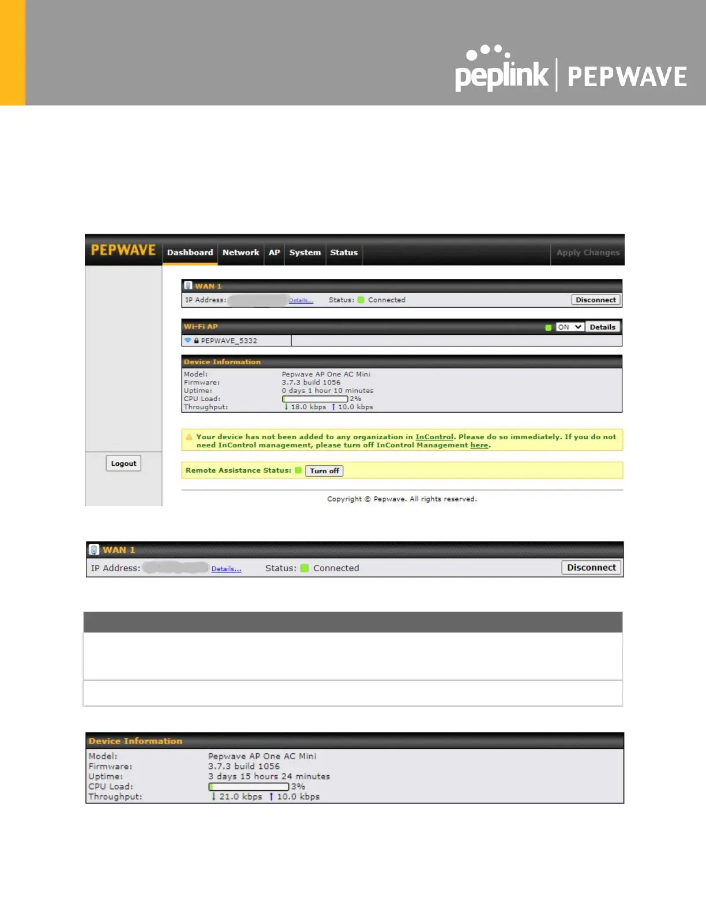The height and width of the screenshot is (913, 706).
Task: Click the WAN 1 port icon in the enlarged WAN panel
Action: (94, 550)
